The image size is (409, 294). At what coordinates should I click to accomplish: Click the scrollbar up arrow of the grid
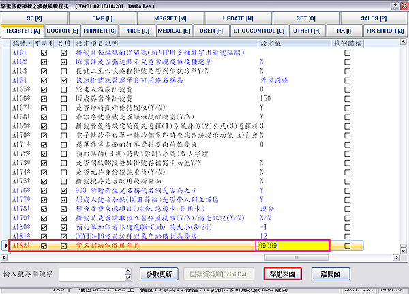[x=401, y=43]
